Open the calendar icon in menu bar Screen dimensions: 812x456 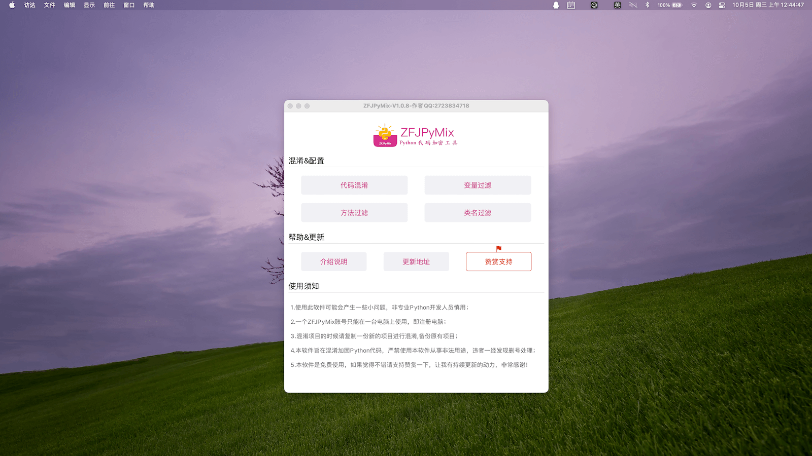click(571, 5)
